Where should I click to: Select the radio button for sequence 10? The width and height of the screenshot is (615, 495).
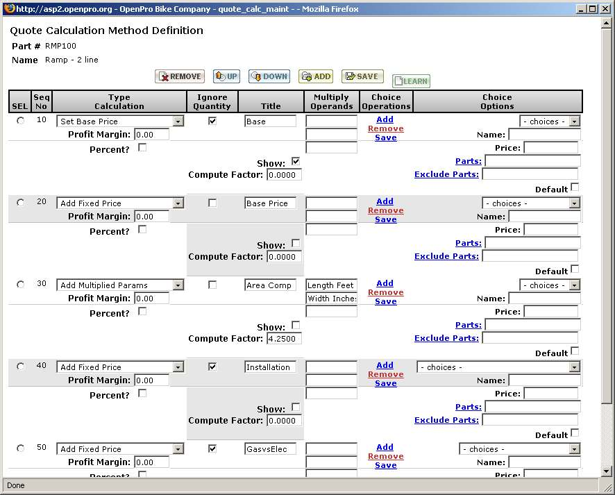(x=20, y=121)
